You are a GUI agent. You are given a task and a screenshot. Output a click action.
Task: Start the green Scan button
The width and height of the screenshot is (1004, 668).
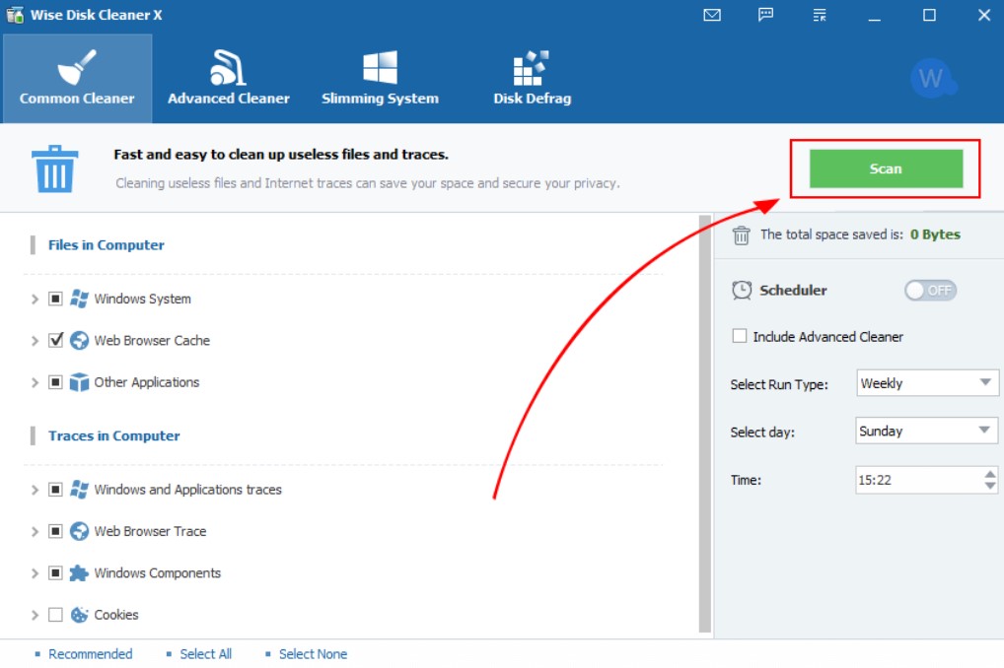tap(886, 168)
